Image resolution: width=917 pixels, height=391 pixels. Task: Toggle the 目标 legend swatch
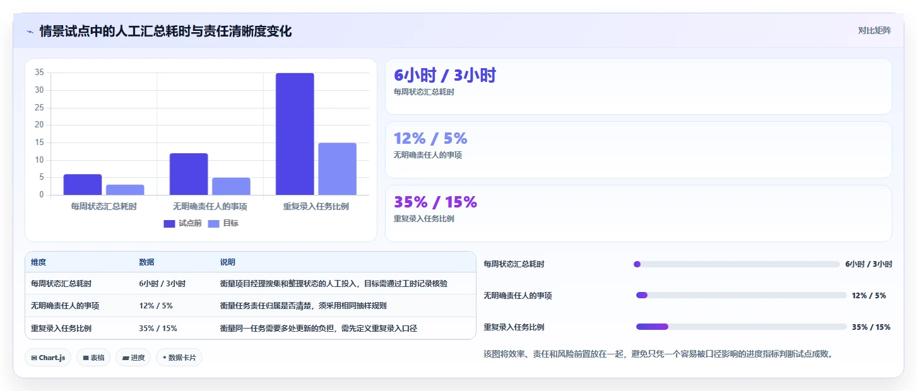[214, 223]
